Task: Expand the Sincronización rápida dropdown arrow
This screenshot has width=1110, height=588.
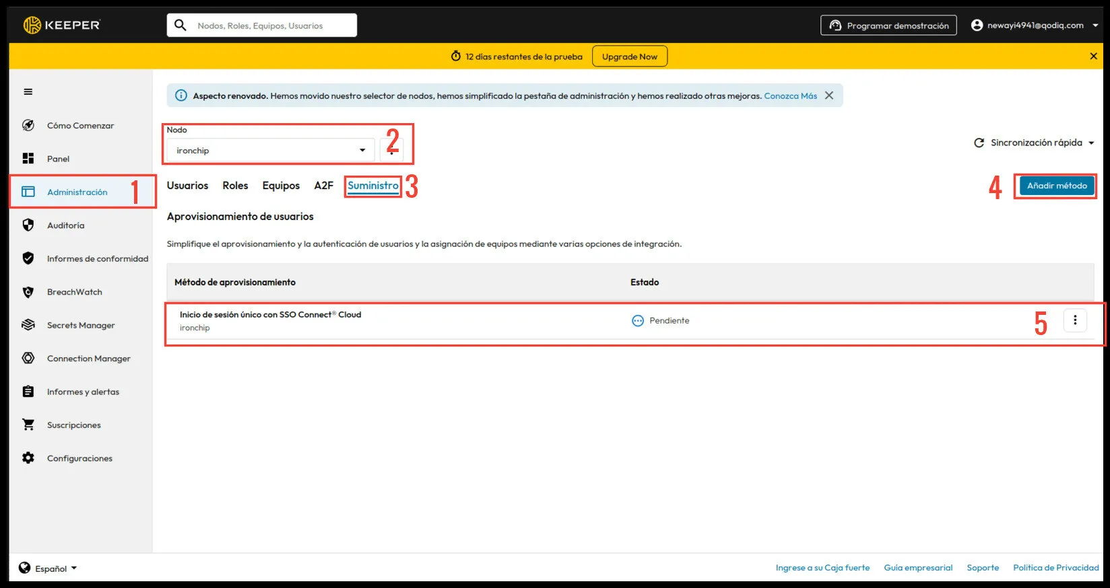Action: click(1091, 143)
